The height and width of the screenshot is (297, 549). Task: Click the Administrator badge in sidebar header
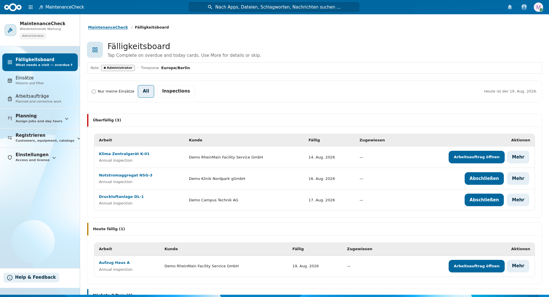tap(33, 36)
